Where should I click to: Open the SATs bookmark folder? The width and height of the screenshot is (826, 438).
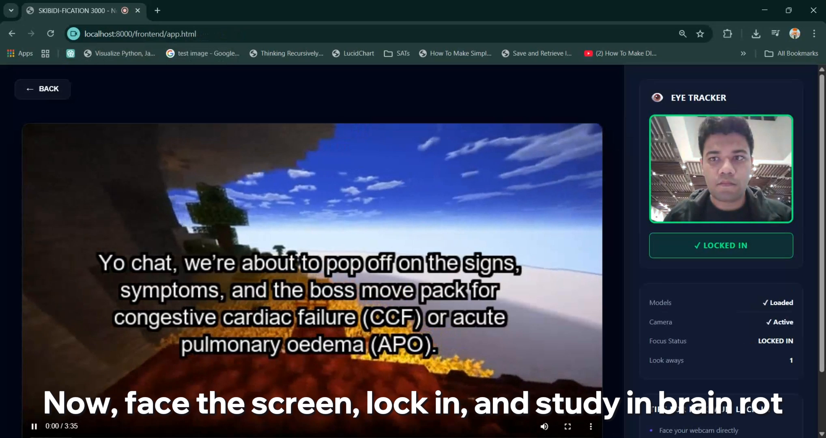[x=397, y=53]
